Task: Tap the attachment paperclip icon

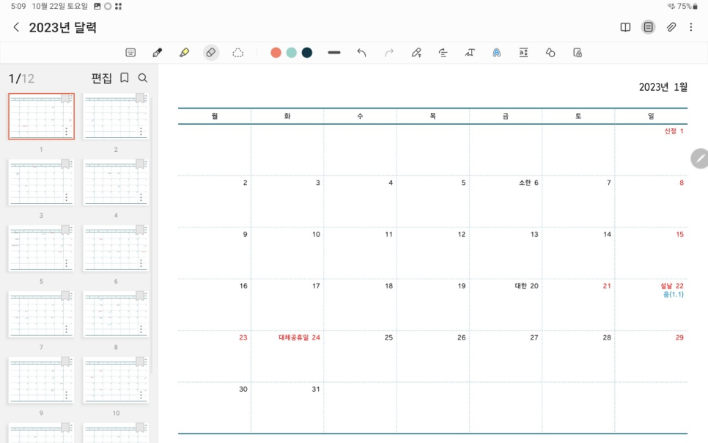Action: pyautogui.click(x=671, y=27)
